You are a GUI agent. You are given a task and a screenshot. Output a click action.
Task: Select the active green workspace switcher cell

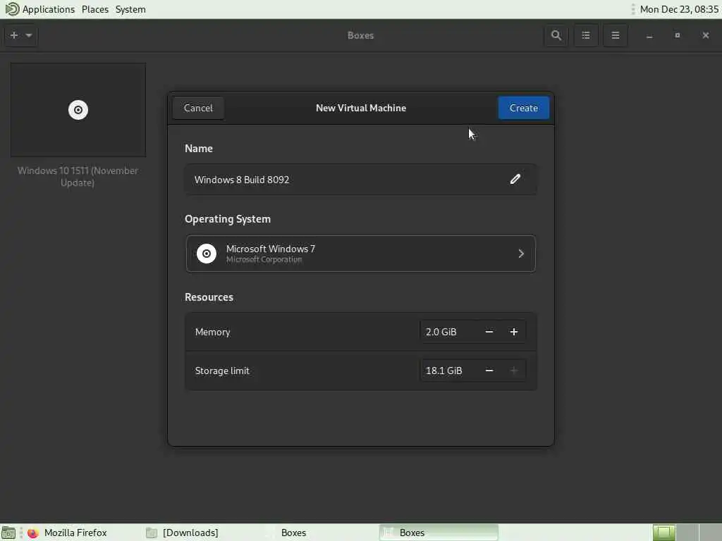[663, 533]
